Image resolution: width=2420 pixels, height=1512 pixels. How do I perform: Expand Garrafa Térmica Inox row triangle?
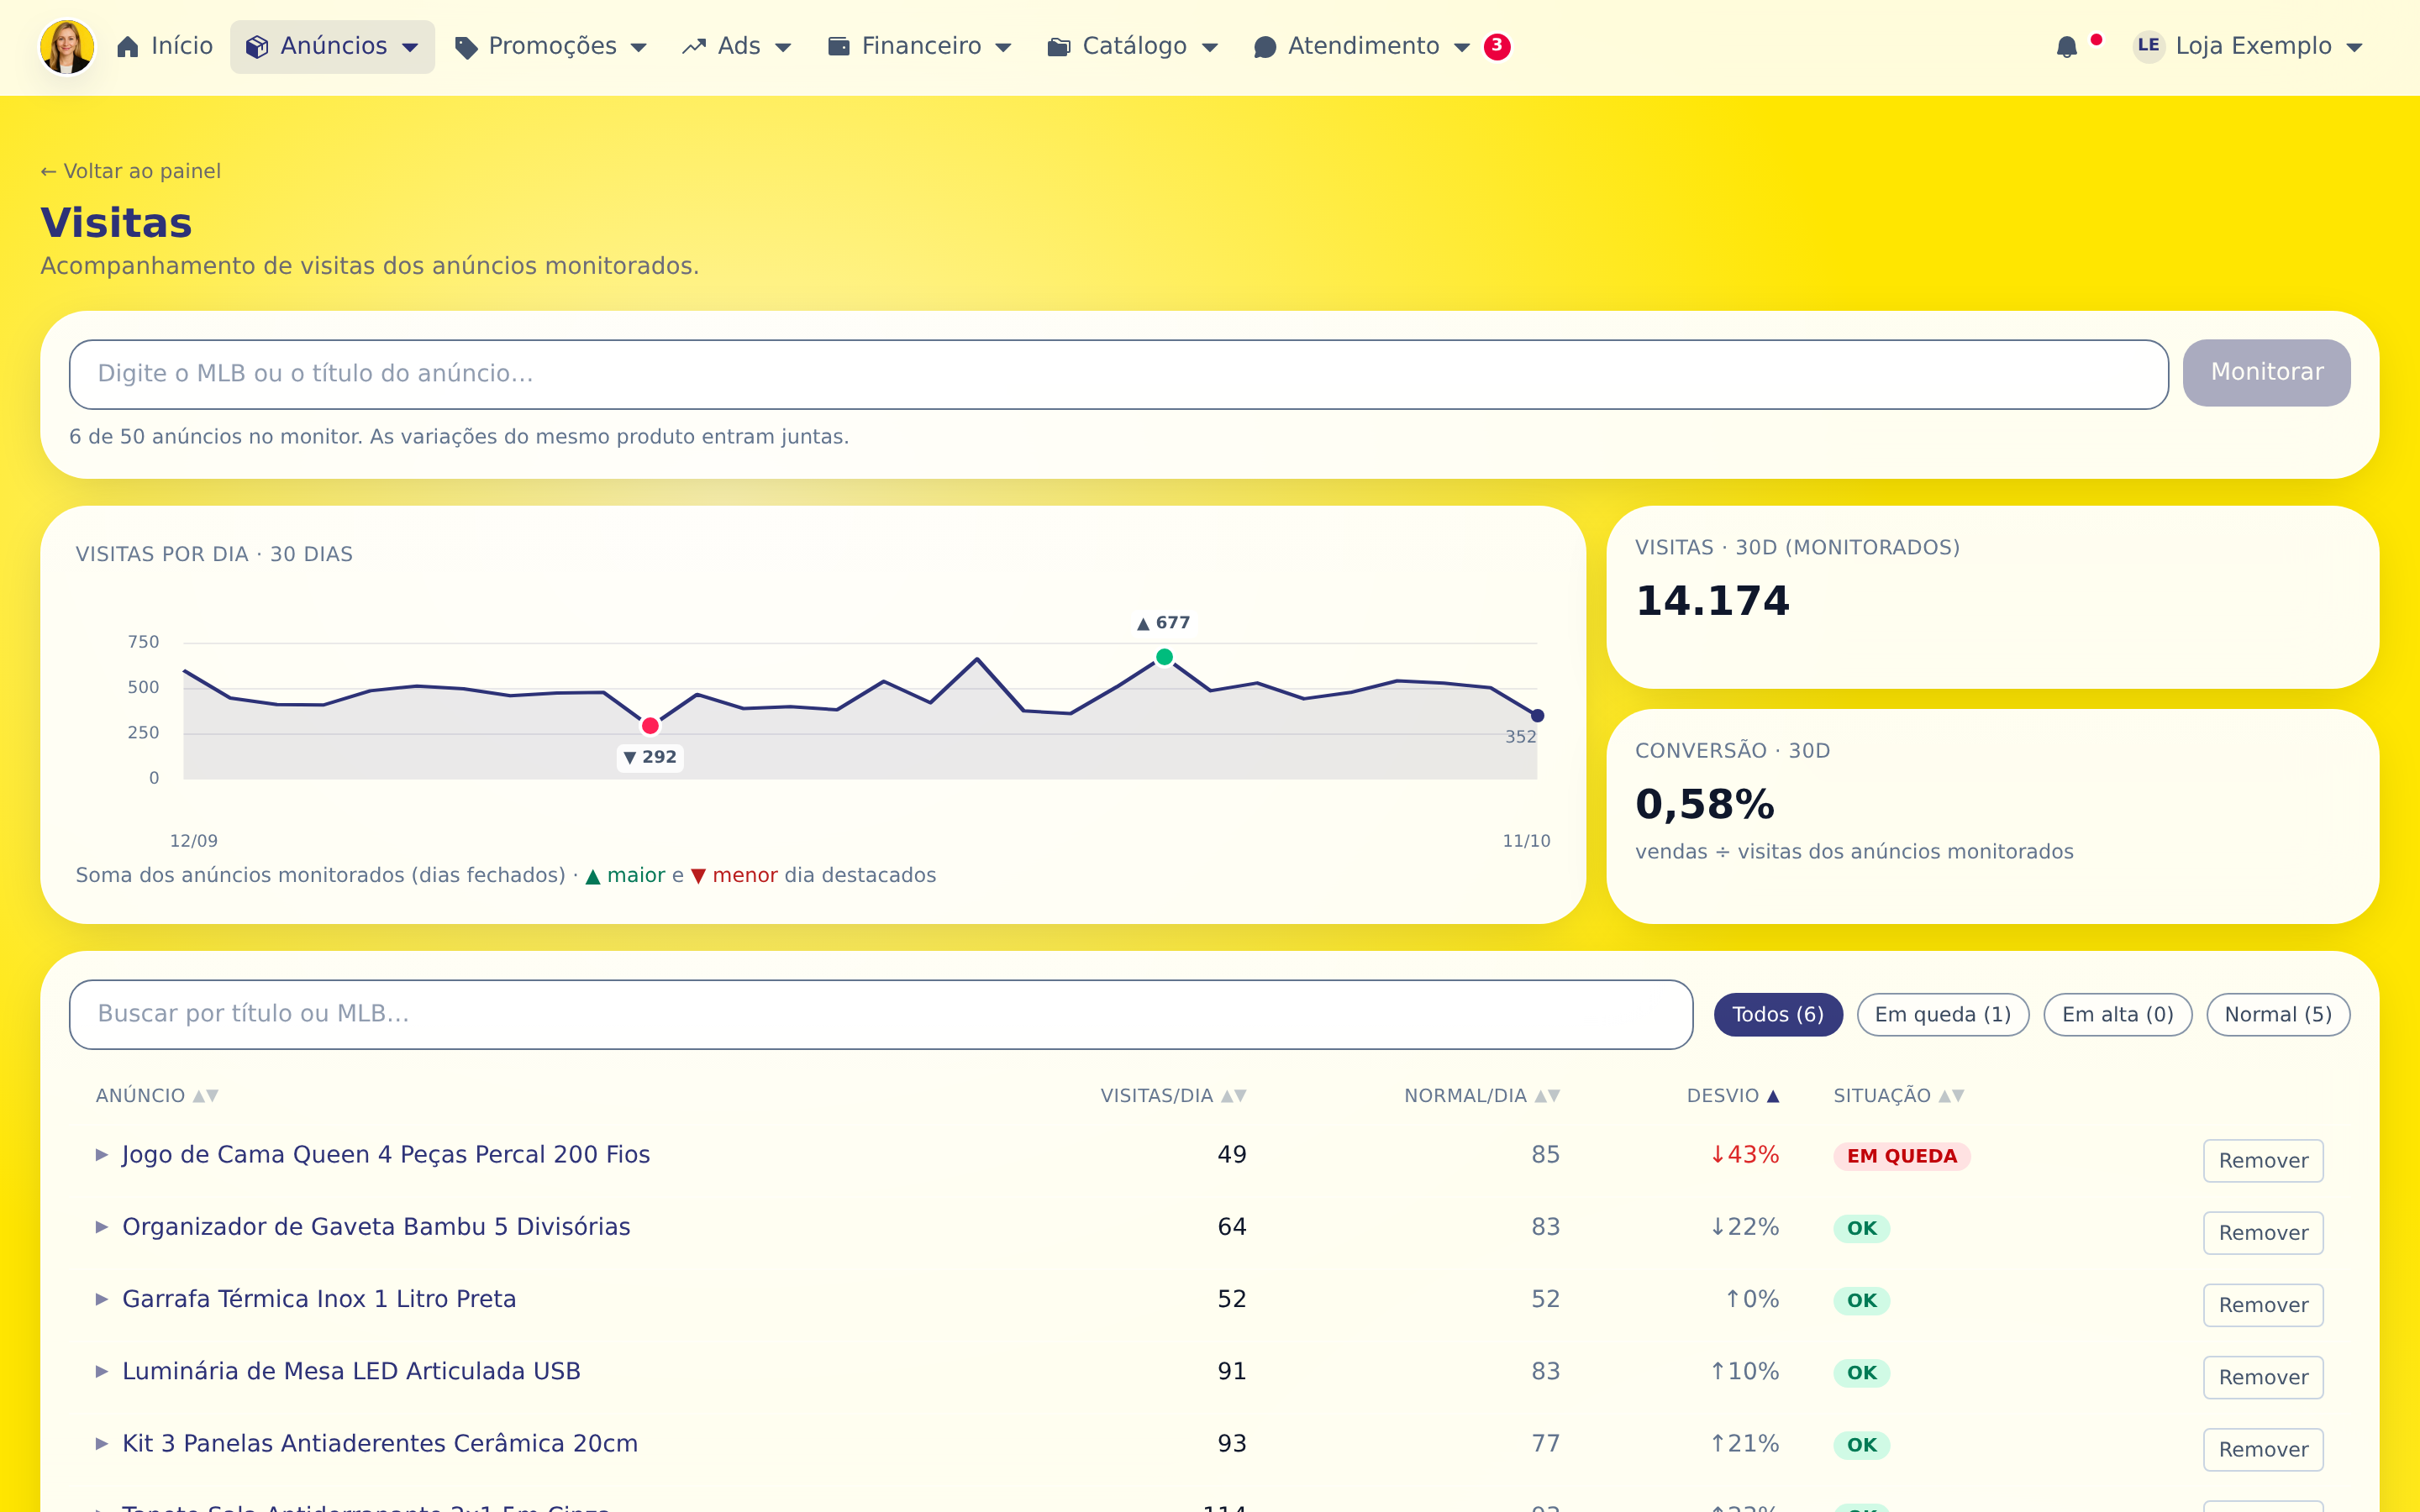101,1299
